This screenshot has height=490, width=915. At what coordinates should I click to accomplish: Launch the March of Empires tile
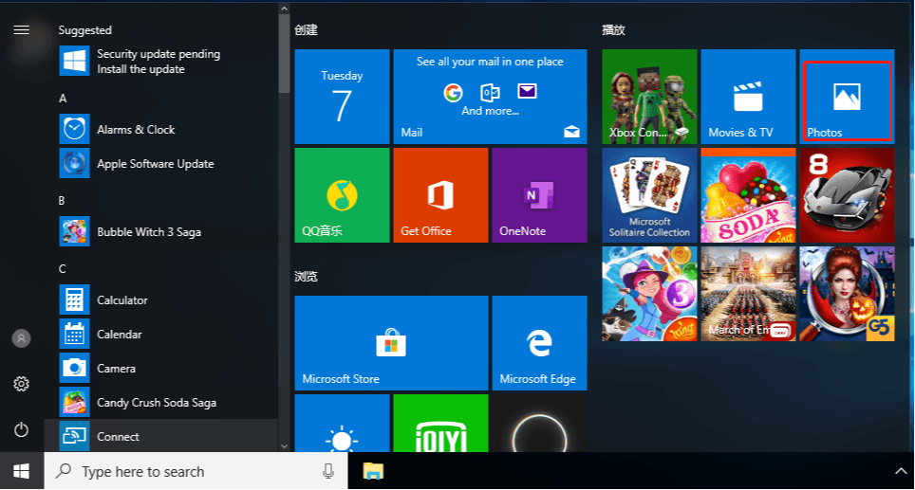pyautogui.click(x=748, y=294)
